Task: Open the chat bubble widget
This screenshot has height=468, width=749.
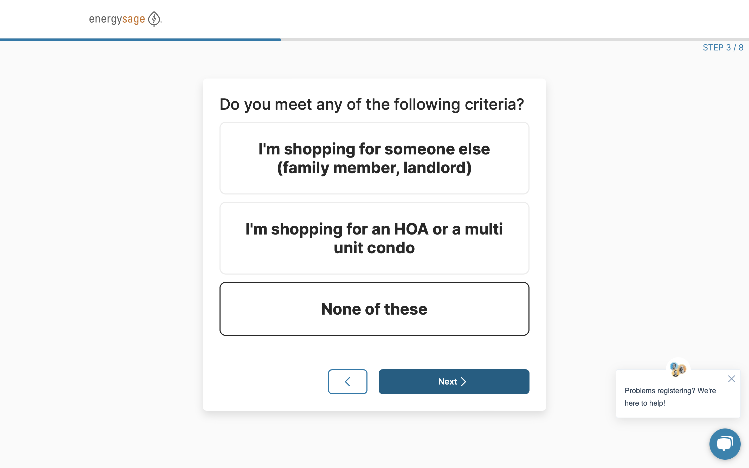Action: pyautogui.click(x=725, y=444)
